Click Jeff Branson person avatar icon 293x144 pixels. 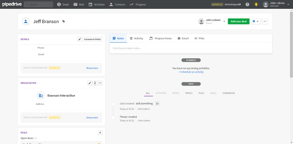(x=26, y=22)
